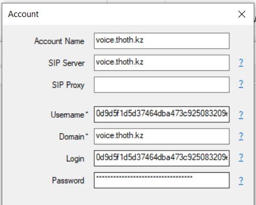Click the Login label
Viewport: 256px width, 205px height.
coord(75,159)
